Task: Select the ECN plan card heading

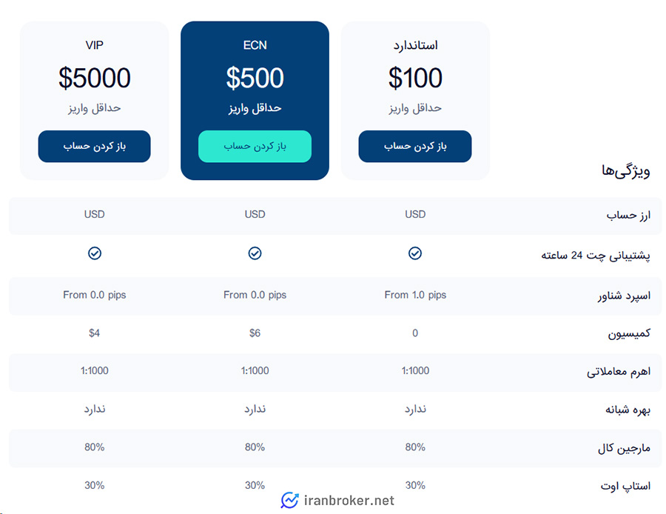Action: (255, 45)
